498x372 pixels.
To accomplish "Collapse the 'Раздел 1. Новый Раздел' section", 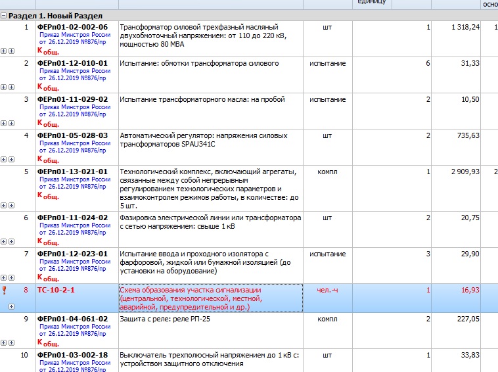I will 3,16.
